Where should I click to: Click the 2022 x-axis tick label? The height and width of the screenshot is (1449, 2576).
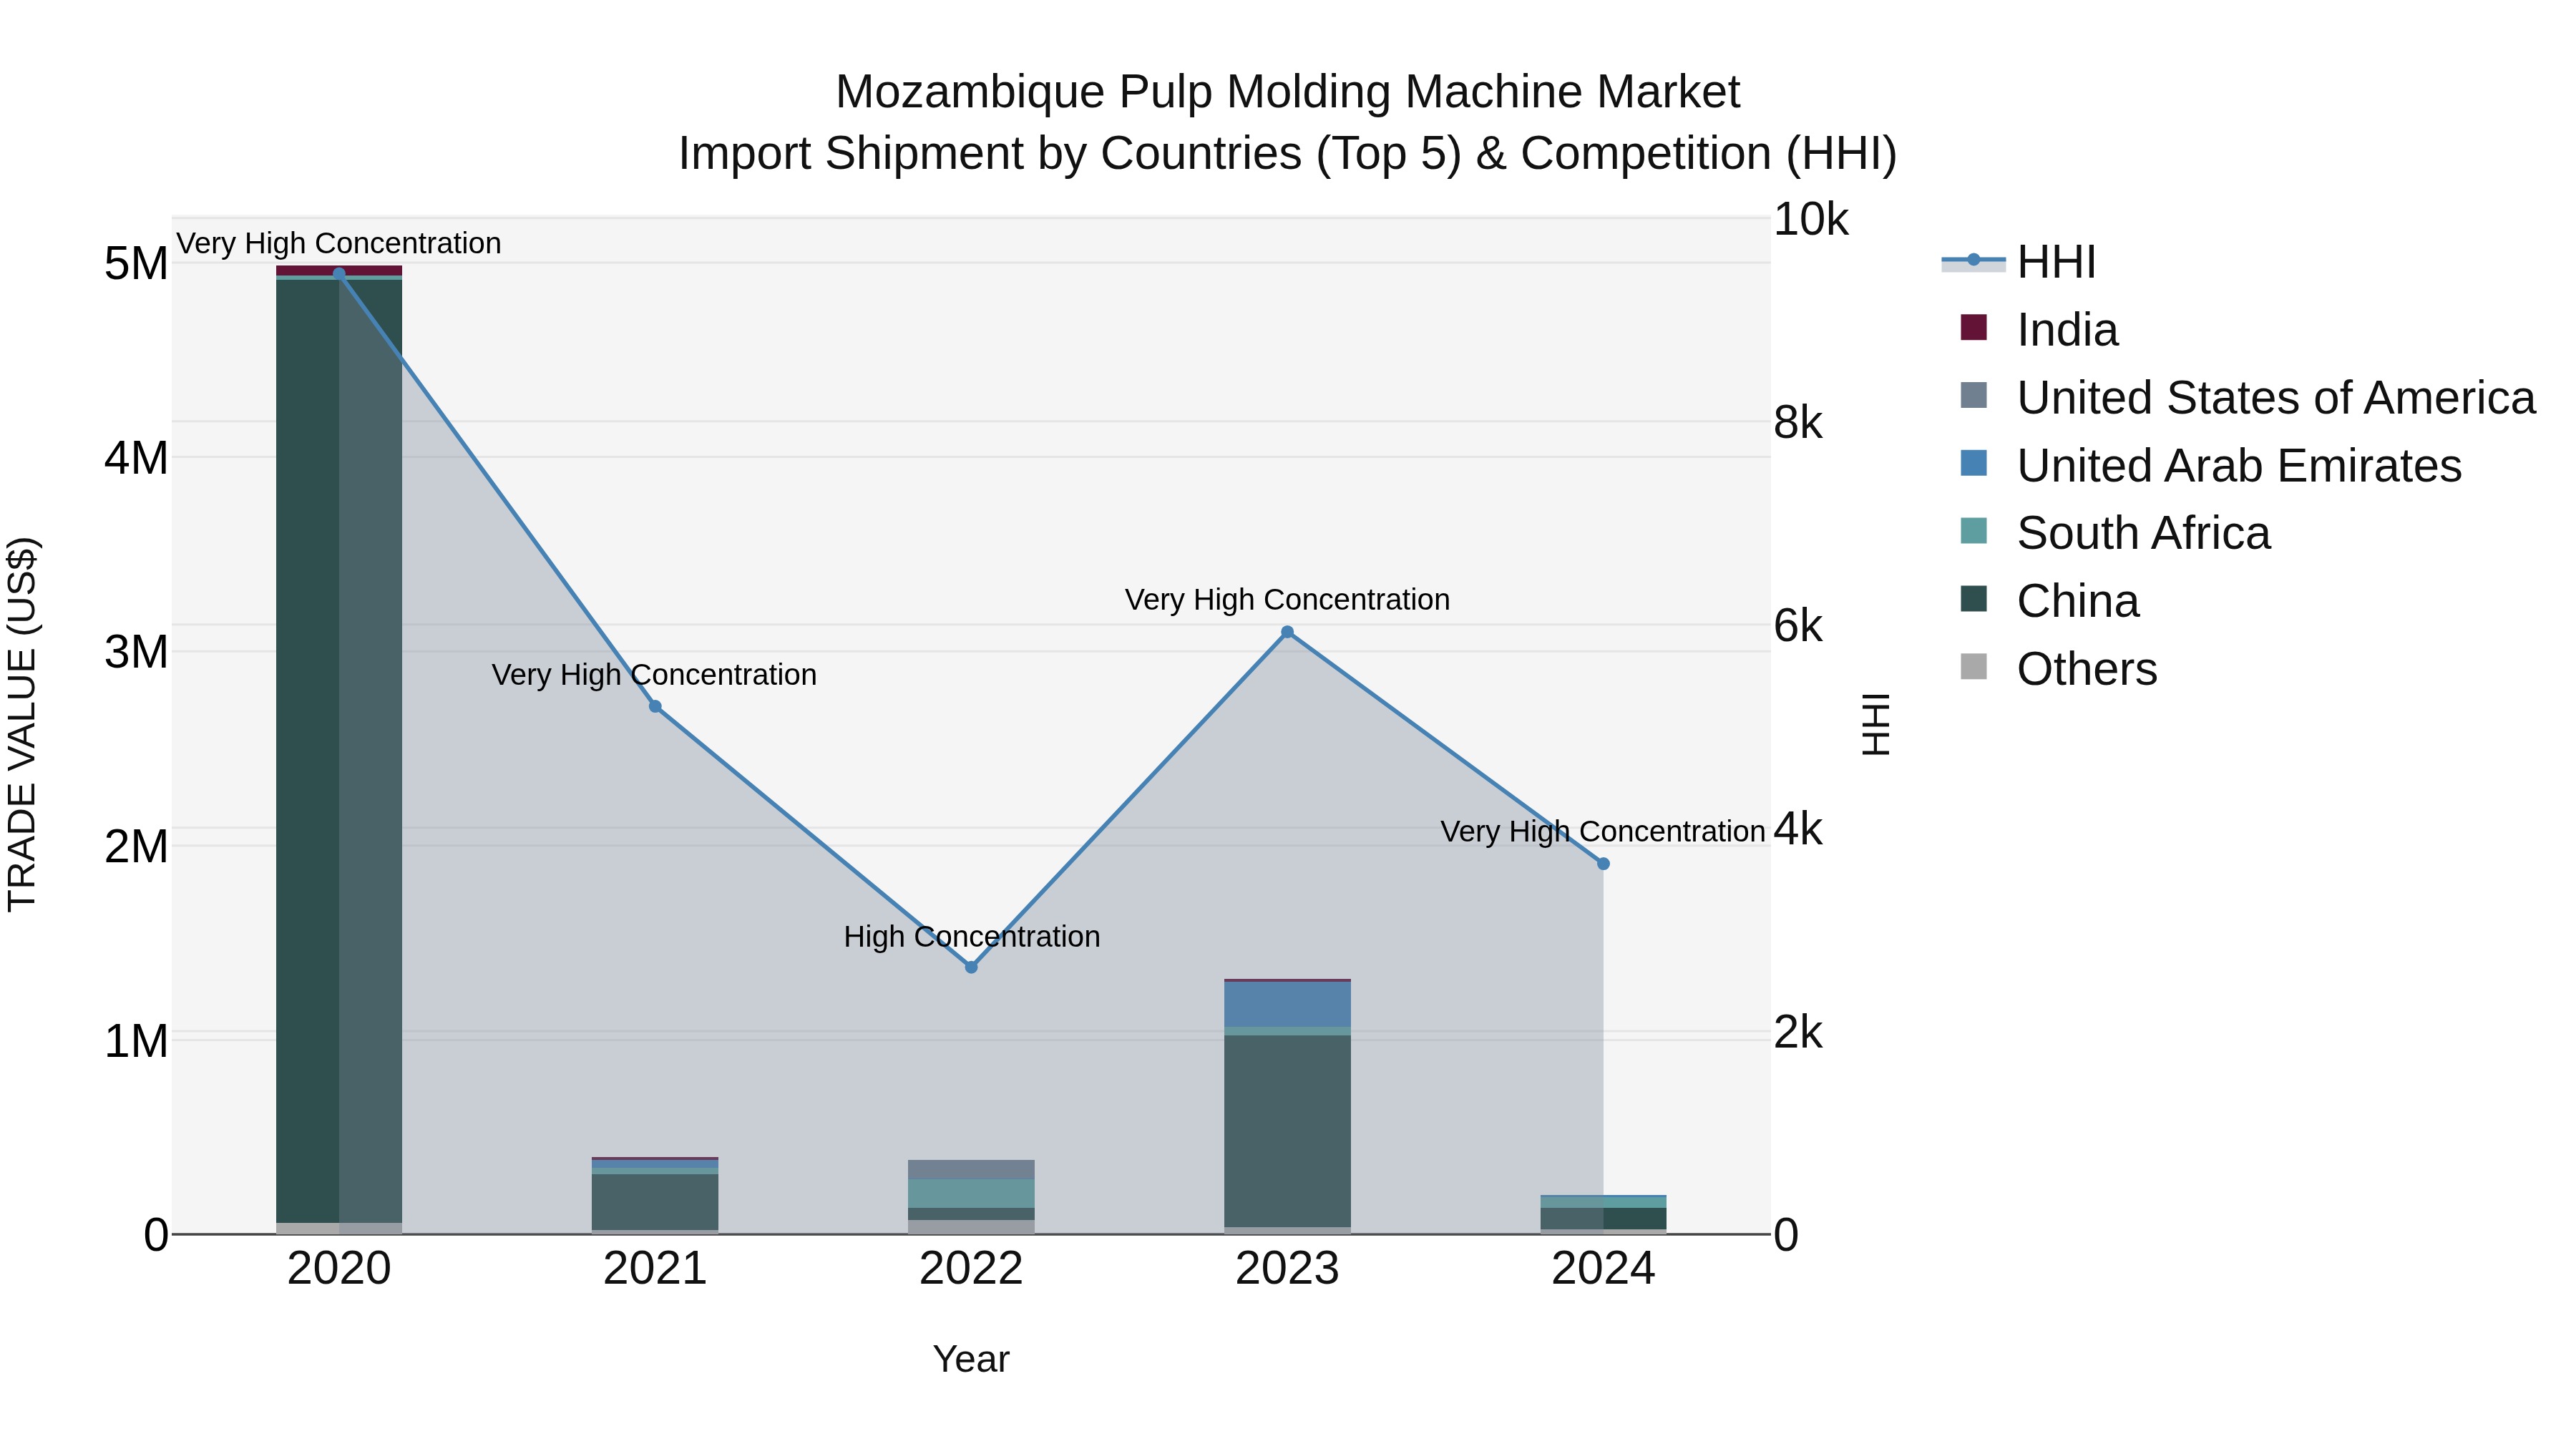click(971, 1269)
